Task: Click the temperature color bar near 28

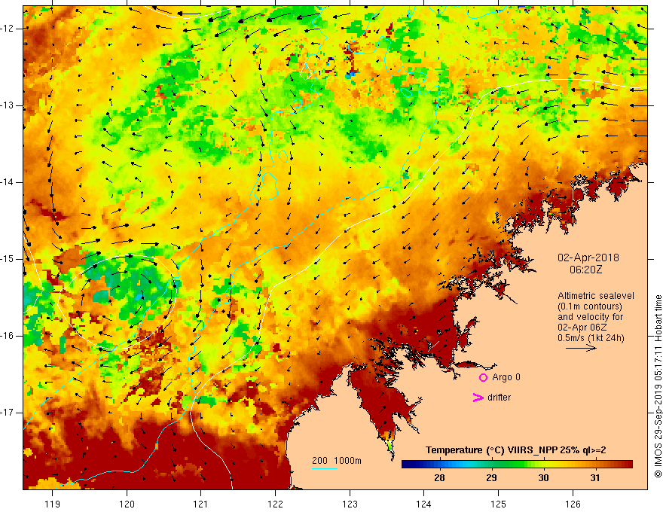Action: (x=440, y=465)
